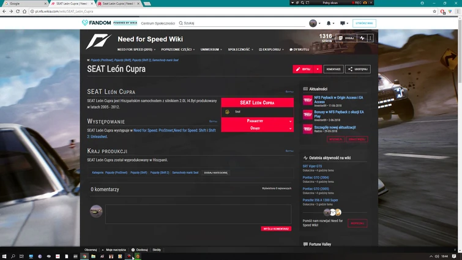Click the red Edytuj button
This screenshot has height=260, width=462.
(x=303, y=69)
